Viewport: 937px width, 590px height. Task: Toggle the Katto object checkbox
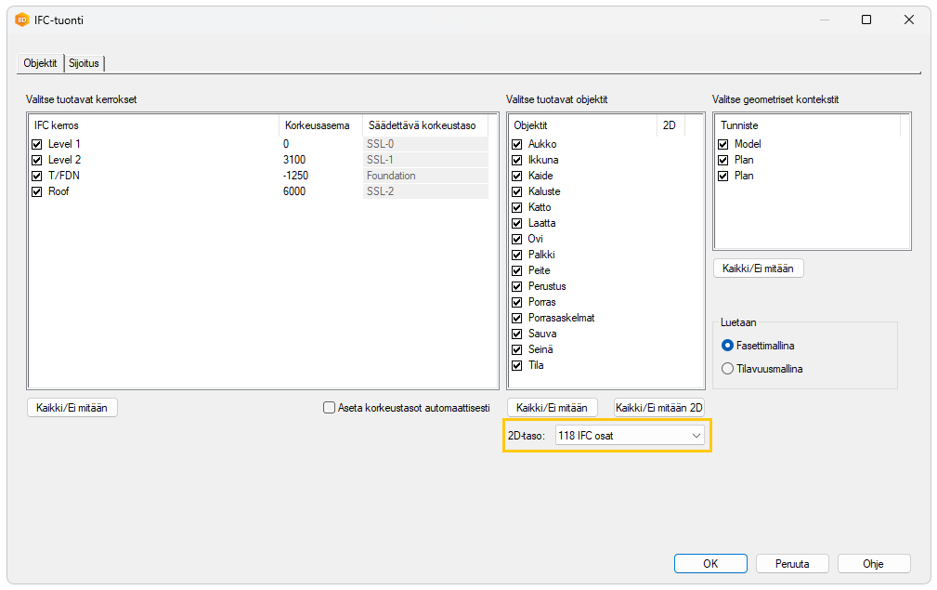[517, 207]
